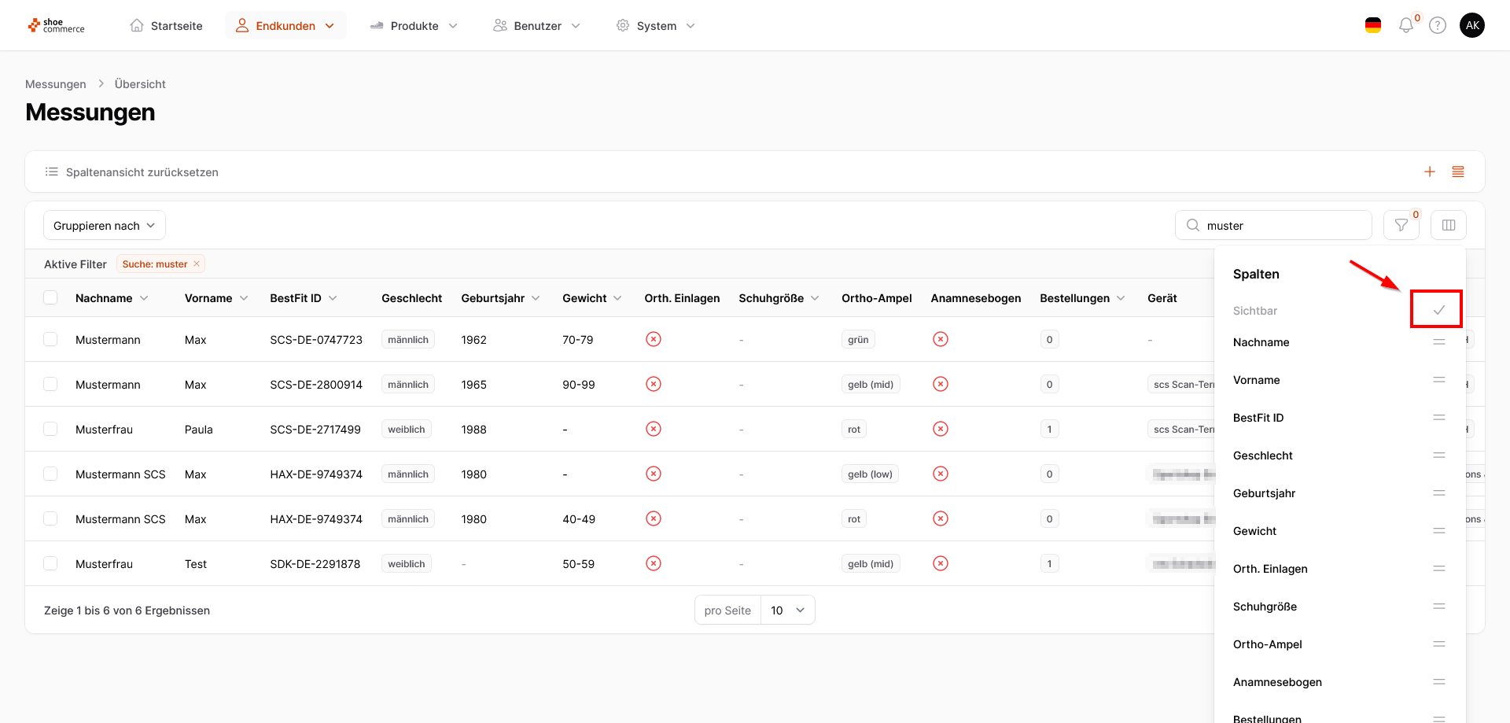The image size is (1510, 723).
Task: Click the orange list density icon
Action: tap(1458, 172)
